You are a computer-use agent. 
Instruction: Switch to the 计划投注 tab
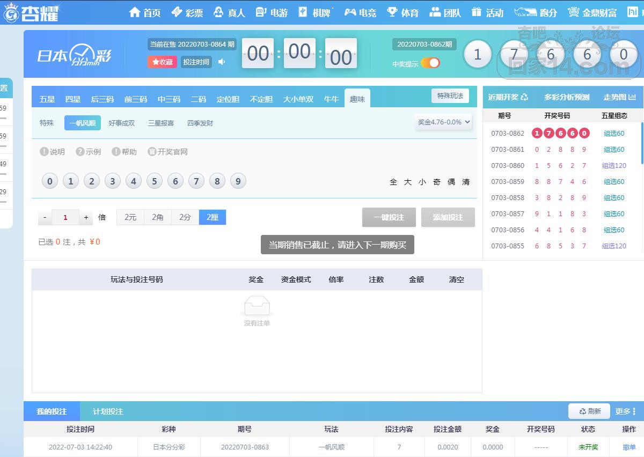click(x=108, y=411)
